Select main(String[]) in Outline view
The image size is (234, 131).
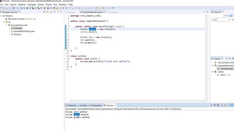point(225,69)
